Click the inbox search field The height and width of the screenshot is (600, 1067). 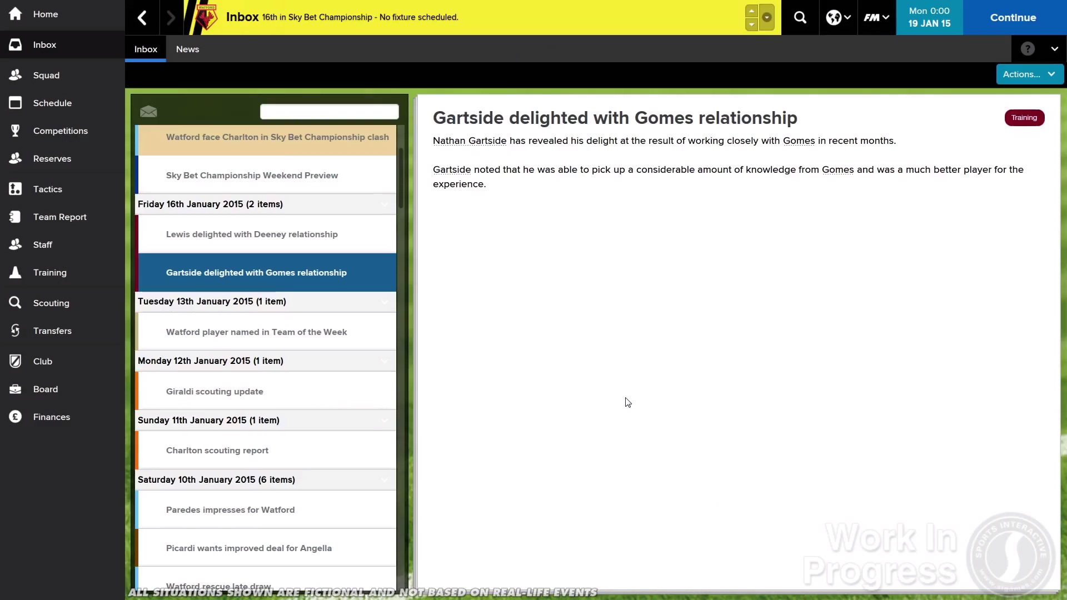click(x=329, y=112)
